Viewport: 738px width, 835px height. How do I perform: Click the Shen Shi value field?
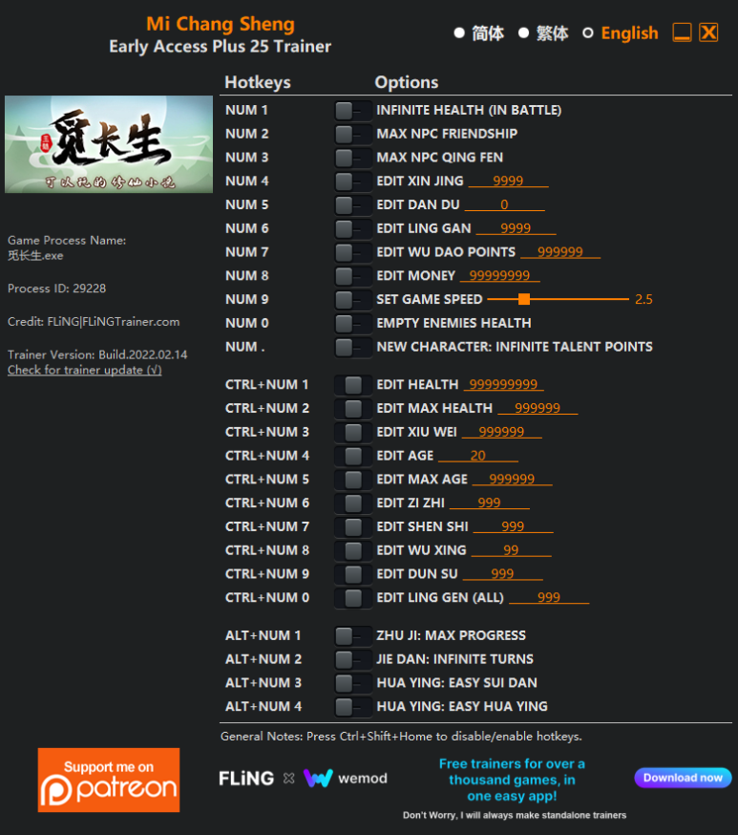click(513, 526)
